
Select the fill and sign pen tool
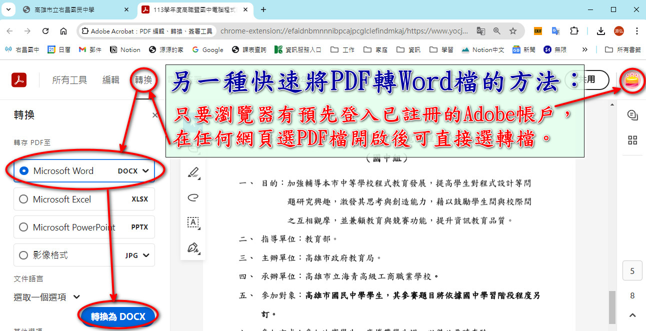[x=193, y=247]
